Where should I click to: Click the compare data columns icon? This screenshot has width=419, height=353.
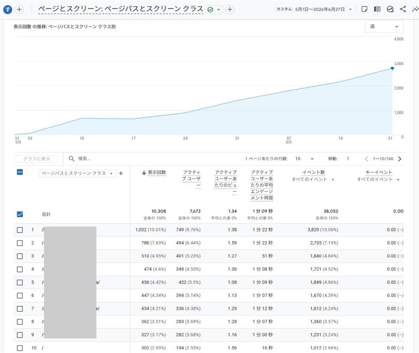pos(377,9)
